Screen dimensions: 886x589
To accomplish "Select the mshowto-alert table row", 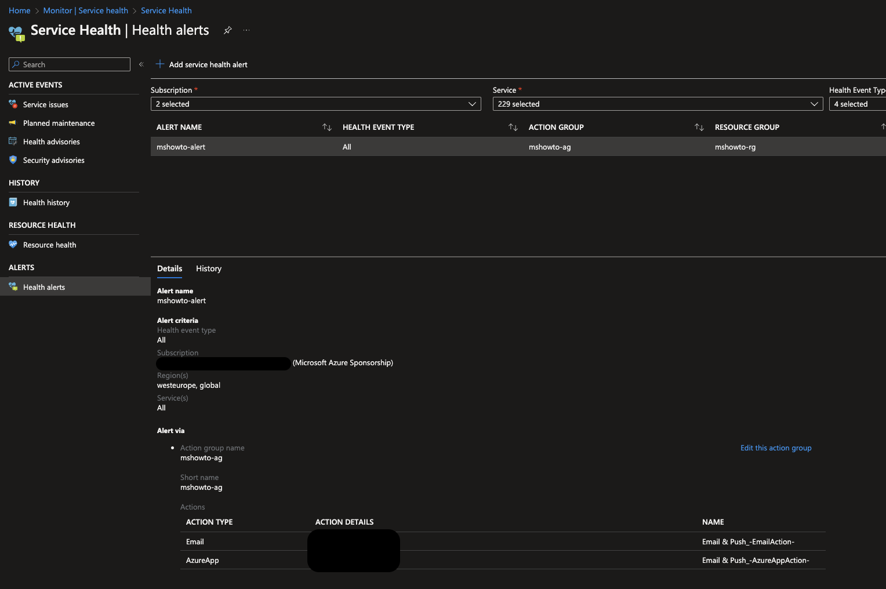I will tap(518, 147).
